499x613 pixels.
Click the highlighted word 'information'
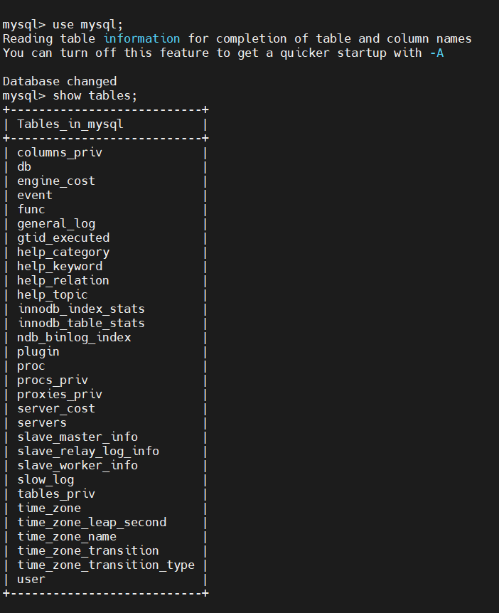(141, 38)
